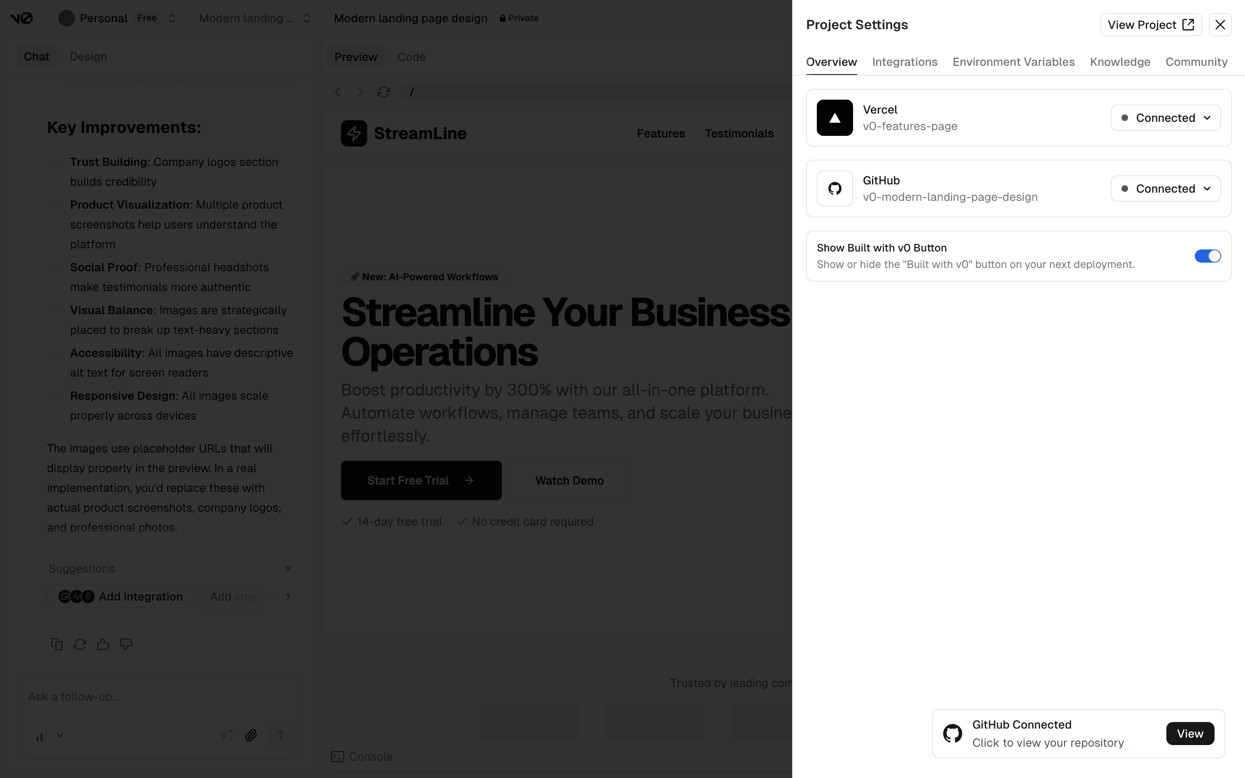Click the paperclip attach file icon
The width and height of the screenshot is (1245, 778).
tap(251, 735)
